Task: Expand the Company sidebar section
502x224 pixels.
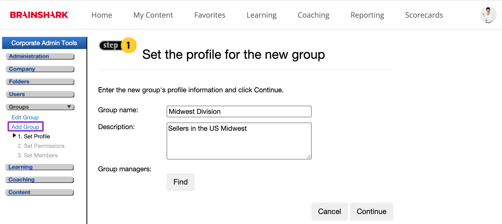Action: click(x=40, y=69)
